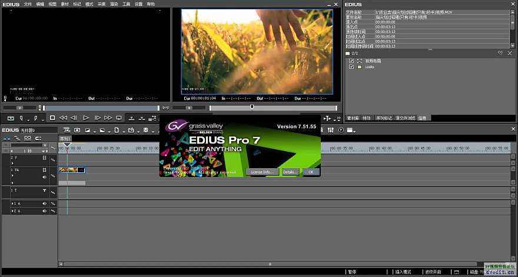The width and height of the screenshot is (518, 277).
Task: Switch to the first tab in info panel
Action: click(x=353, y=118)
